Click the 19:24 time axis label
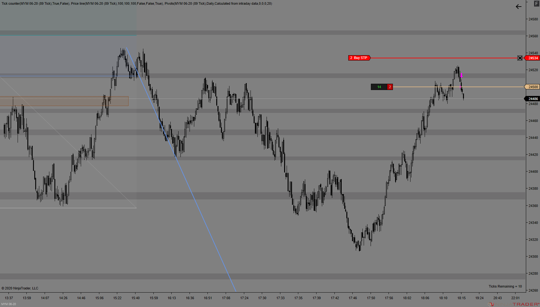Image resolution: width=540 pixels, height=307 pixels. (479, 298)
